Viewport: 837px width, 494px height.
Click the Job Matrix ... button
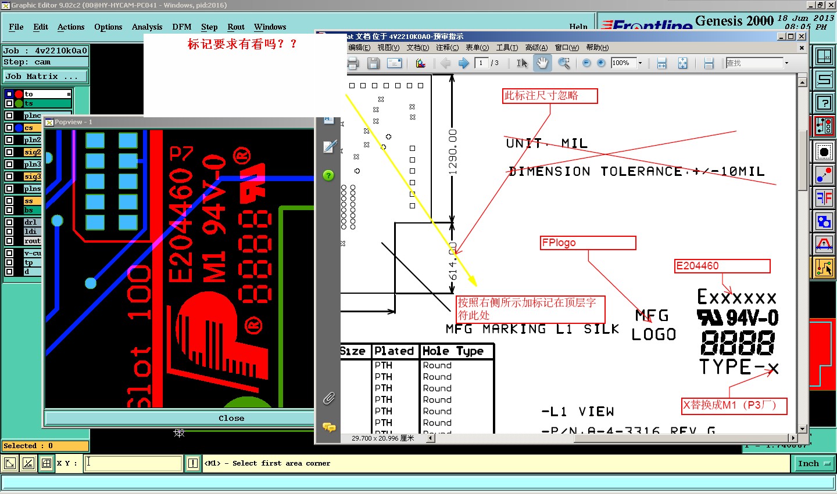tap(45, 77)
